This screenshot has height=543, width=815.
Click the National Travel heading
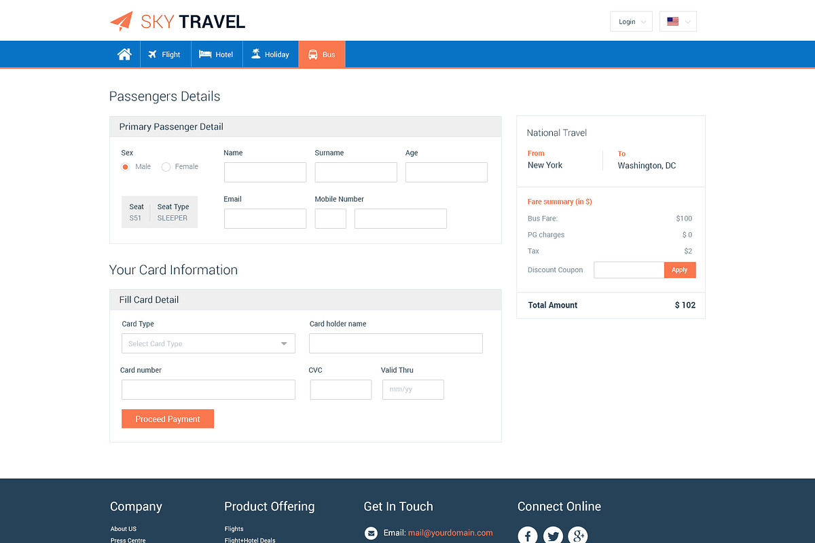pos(557,133)
